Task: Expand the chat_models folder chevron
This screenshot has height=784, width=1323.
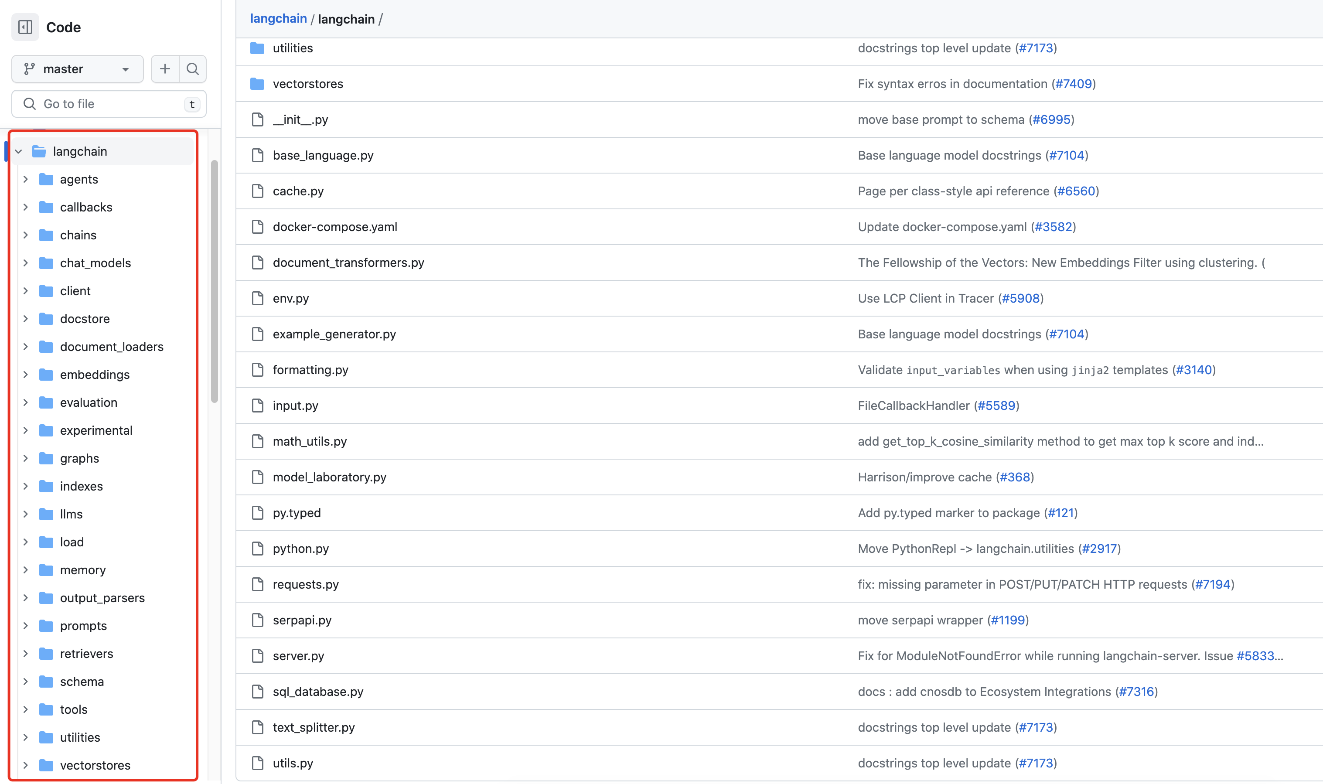Action: click(x=25, y=262)
